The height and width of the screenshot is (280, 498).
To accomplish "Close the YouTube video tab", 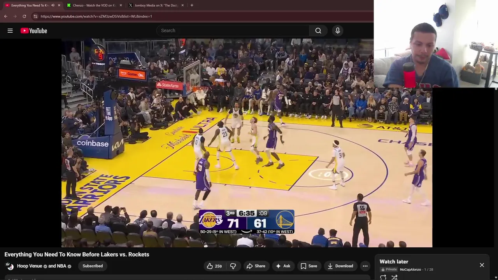I will pos(59,5).
